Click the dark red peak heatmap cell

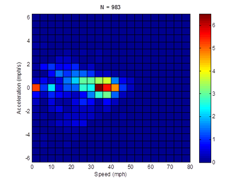click(x=99, y=88)
